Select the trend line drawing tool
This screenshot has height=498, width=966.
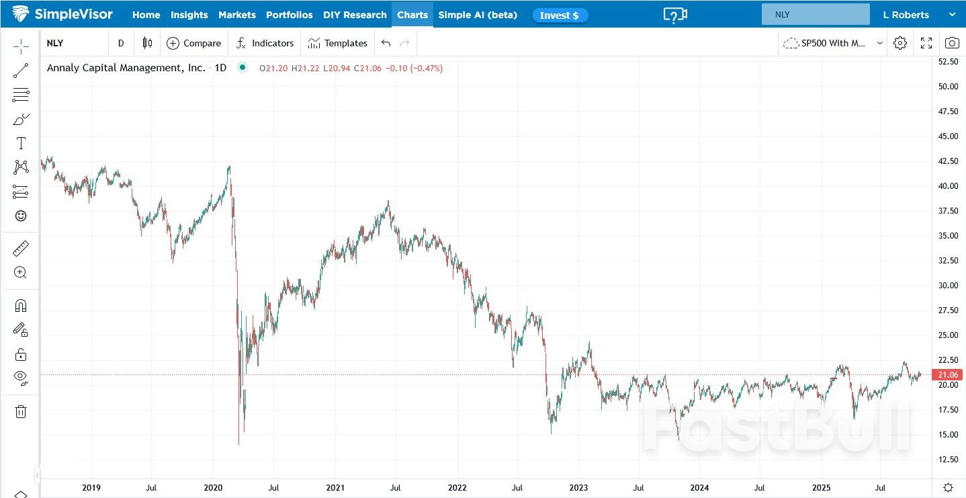click(x=20, y=70)
